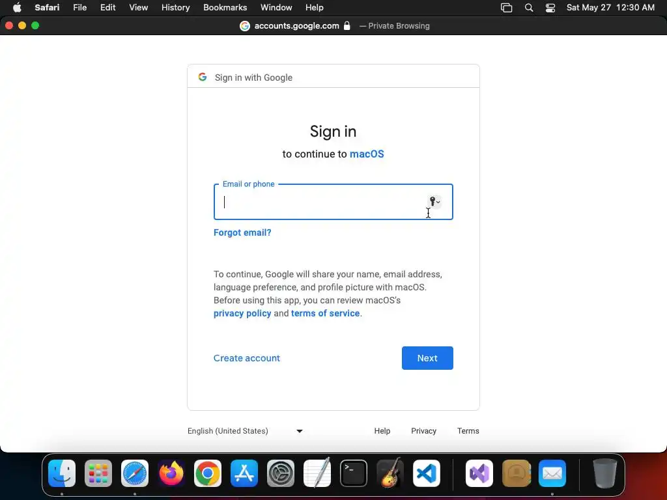The image size is (667, 500).
Task: Open the Stage Manager windows icon in the menu bar
Action: (x=506, y=8)
